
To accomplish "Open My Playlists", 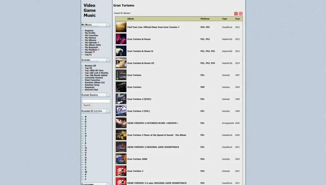I will tap(91, 50).
